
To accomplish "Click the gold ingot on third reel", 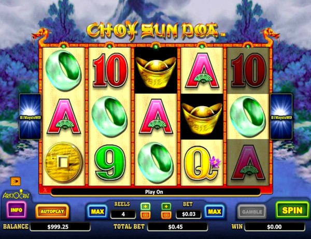I will (156, 72).
